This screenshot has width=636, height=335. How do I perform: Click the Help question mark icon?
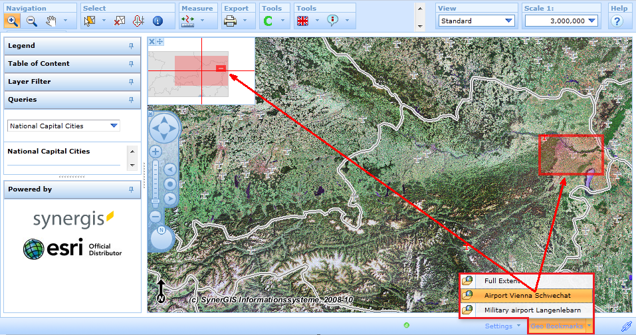(617, 21)
